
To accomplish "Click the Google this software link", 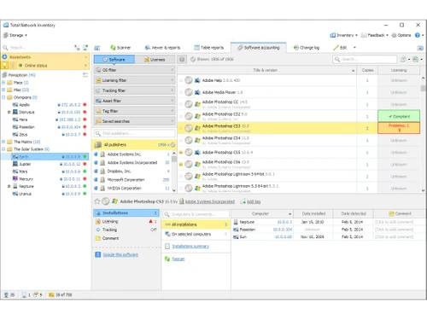I will coord(120,254).
